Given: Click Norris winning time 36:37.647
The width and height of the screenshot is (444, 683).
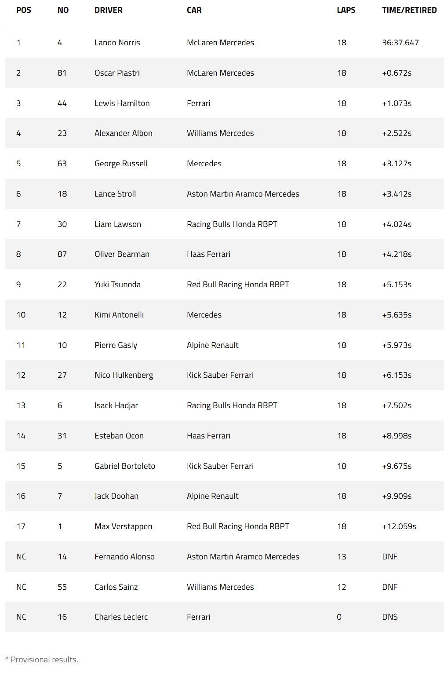Looking at the screenshot, I should pos(400,43).
